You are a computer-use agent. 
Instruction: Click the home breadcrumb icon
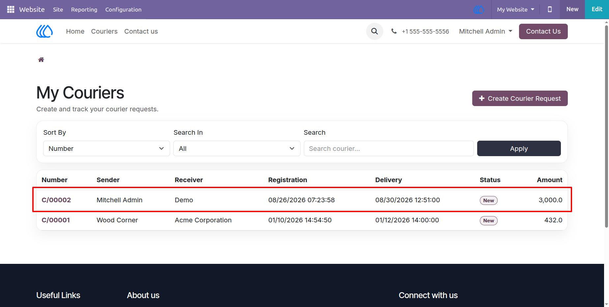(41, 60)
